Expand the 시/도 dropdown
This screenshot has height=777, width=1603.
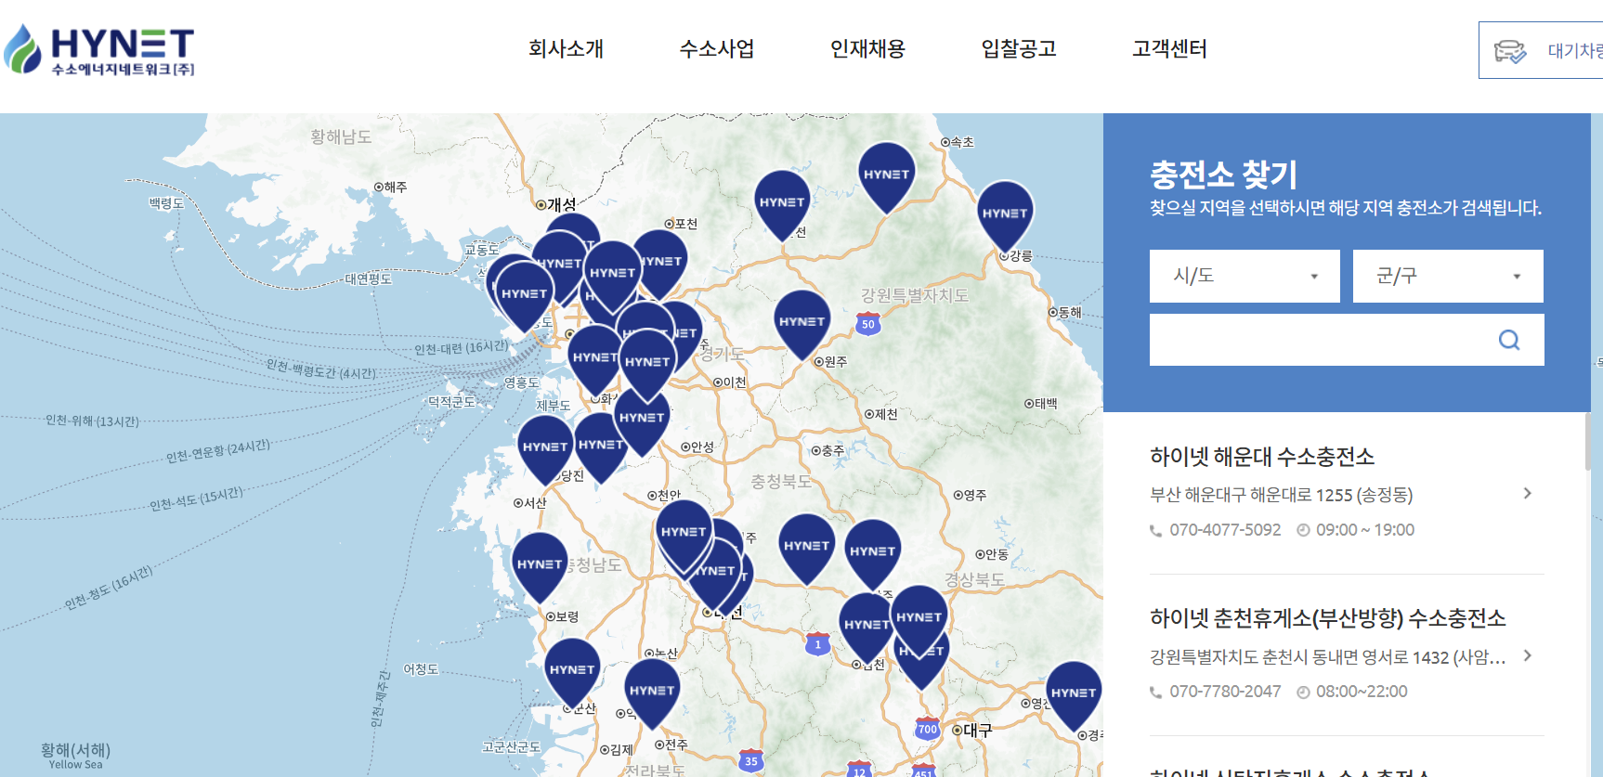pos(1245,276)
